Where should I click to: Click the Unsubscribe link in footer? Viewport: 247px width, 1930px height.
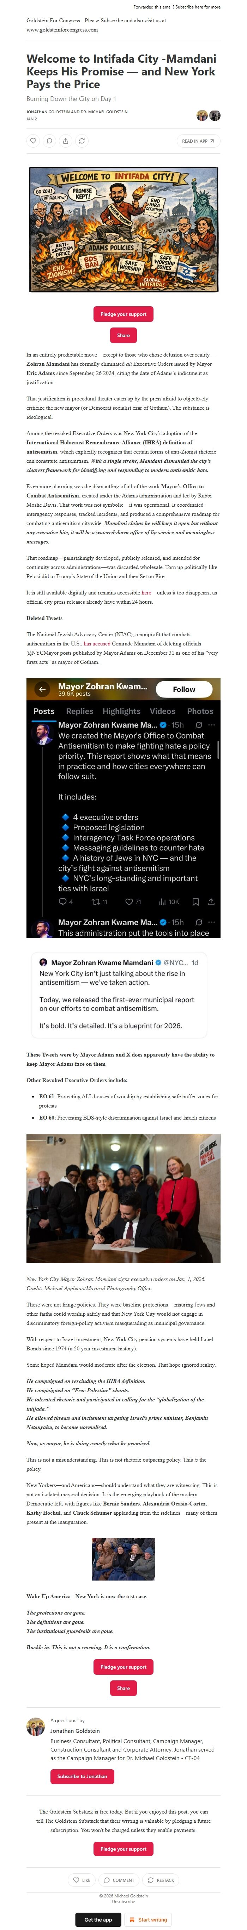[x=124, y=1902]
